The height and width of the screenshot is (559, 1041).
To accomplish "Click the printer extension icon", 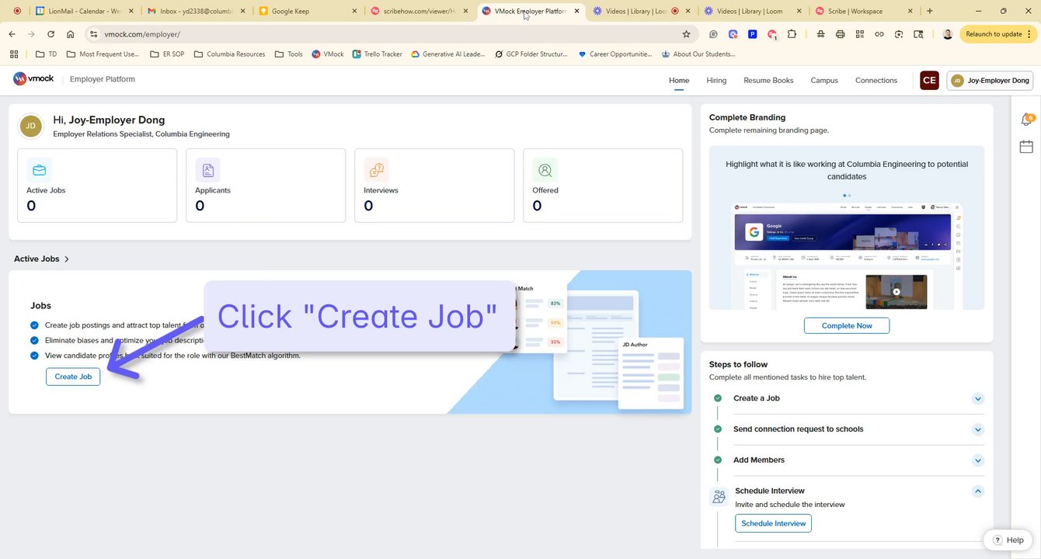I will [x=840, y=34].
